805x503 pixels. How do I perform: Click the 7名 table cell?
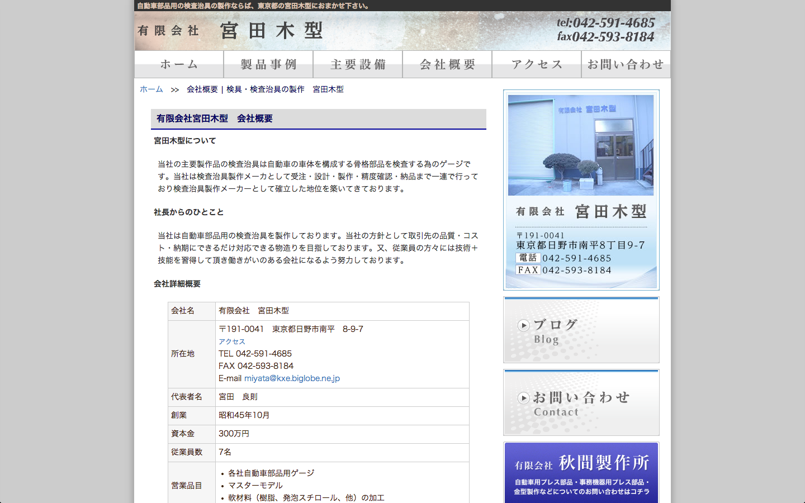342,453
